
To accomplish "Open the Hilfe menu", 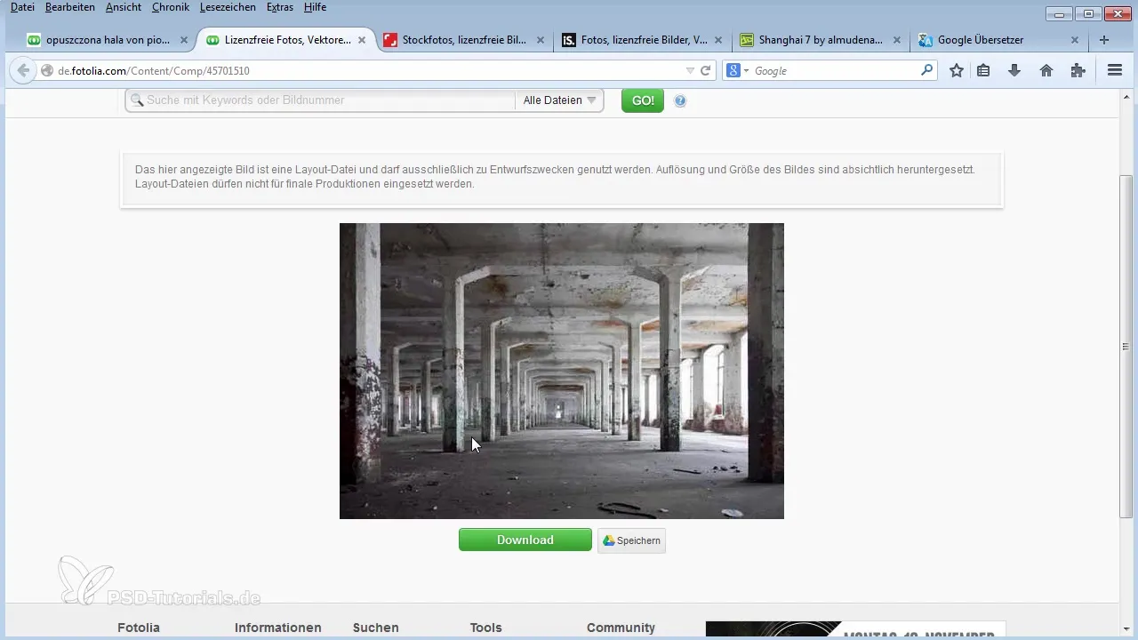I will (x=315, y=7).
